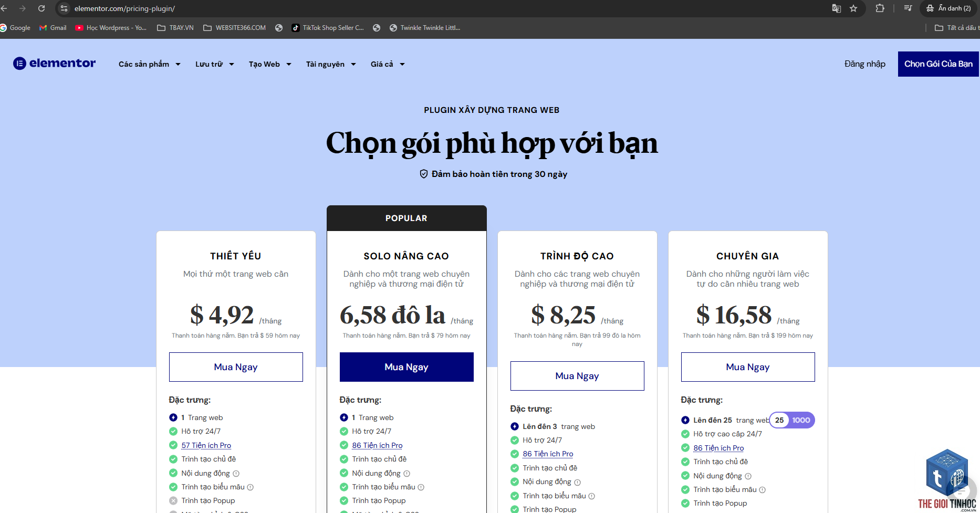980x513 pixels.
Task: Click Mua Ngay for the Solo Nâng Cao plan
Action: [406, 367]
